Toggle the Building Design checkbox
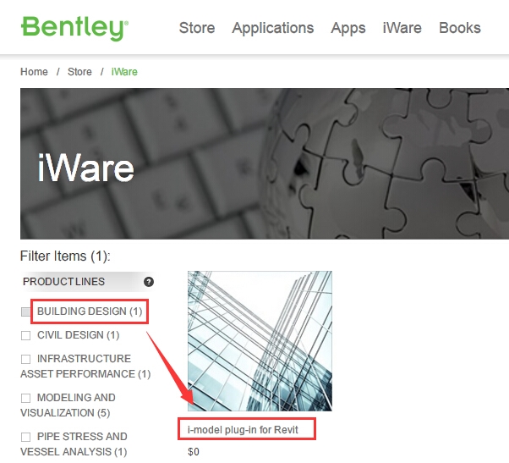The height and width of the screenshot is (463, 509). coord(25,312)
